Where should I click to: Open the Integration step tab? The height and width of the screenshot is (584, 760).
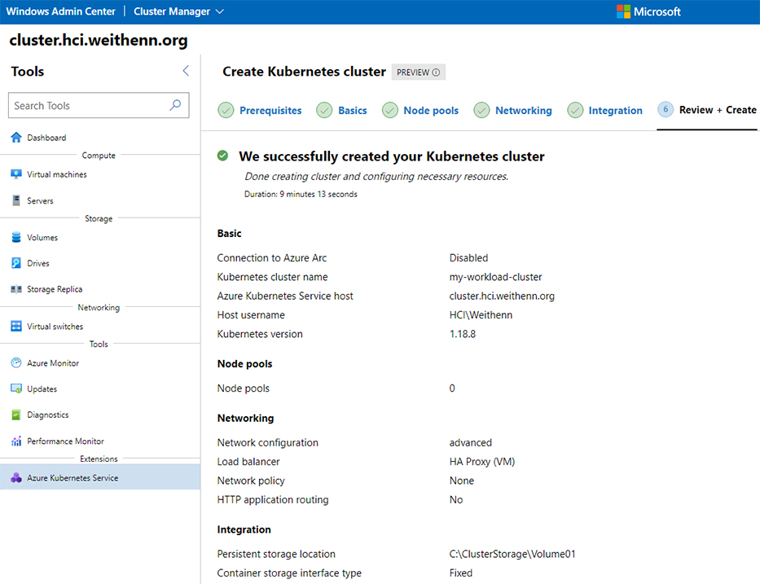point(615,111)
